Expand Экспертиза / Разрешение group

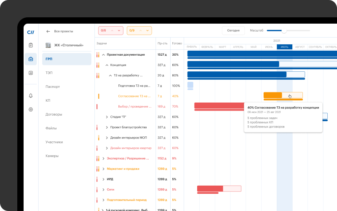[103, 159]
